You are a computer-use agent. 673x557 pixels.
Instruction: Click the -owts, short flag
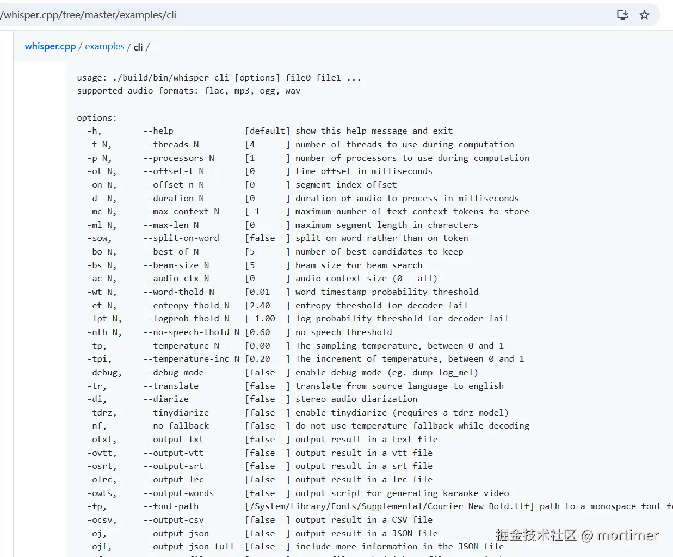(102, 493)
